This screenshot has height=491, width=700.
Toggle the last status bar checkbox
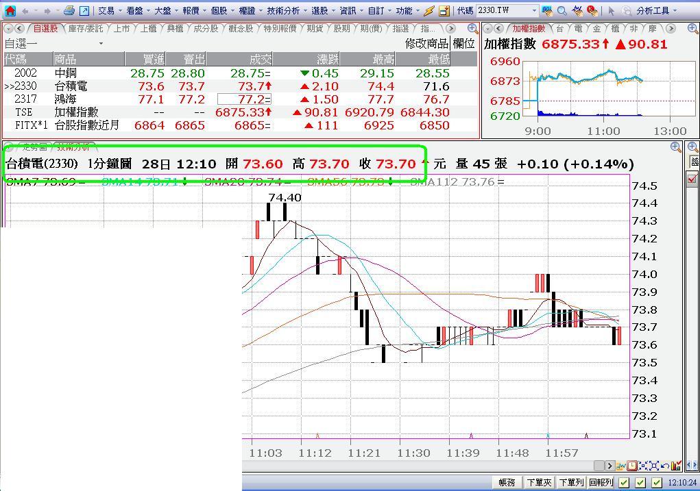pyautogui.click(x=656, y=483)
